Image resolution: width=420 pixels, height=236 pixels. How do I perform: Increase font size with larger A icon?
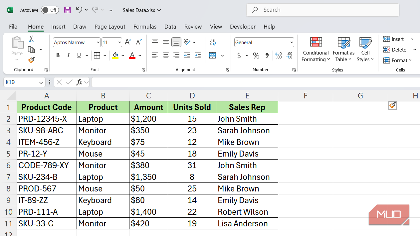click(128, 42)
